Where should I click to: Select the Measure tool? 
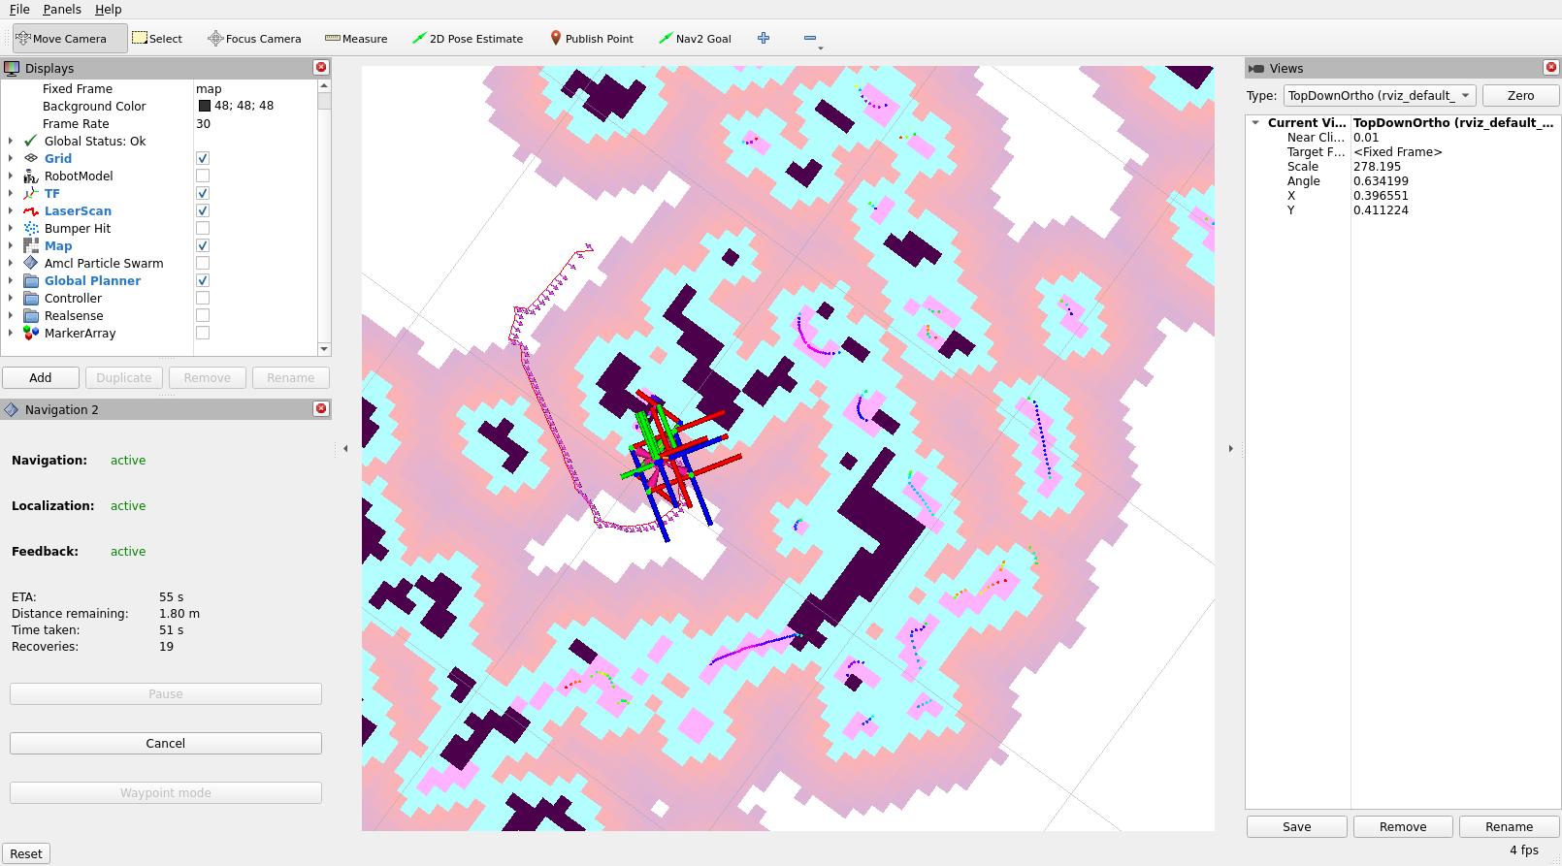(356, 39)
